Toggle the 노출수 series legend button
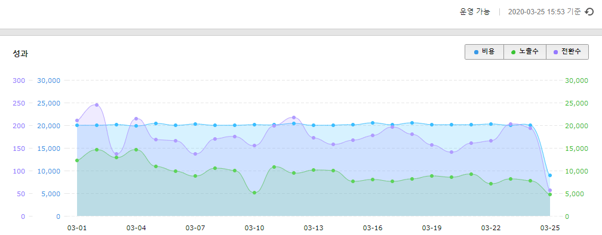 [x=525, y=52]
